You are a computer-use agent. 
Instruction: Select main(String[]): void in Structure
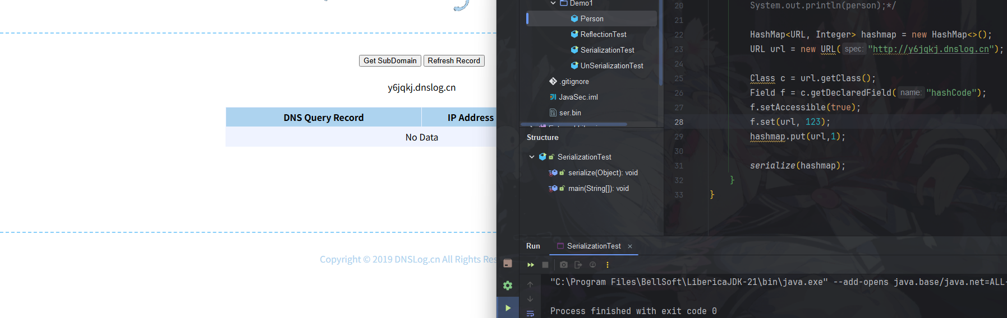(x=598, y=188)
